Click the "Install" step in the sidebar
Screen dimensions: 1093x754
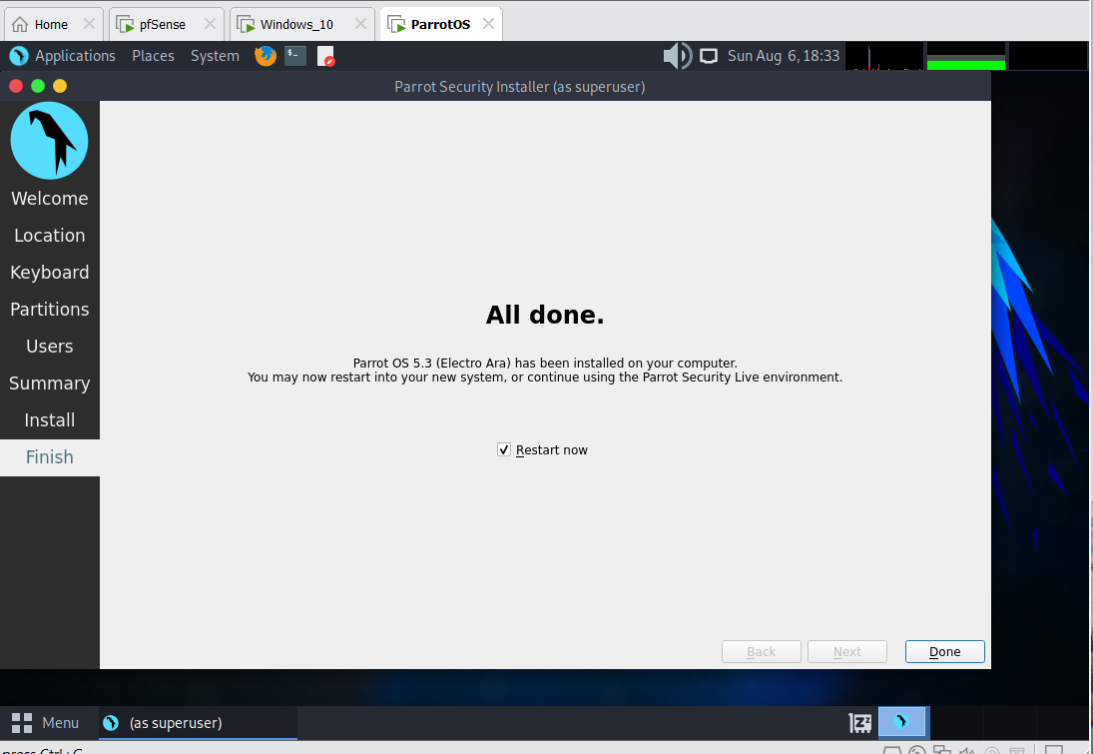(x=50, y=419)
